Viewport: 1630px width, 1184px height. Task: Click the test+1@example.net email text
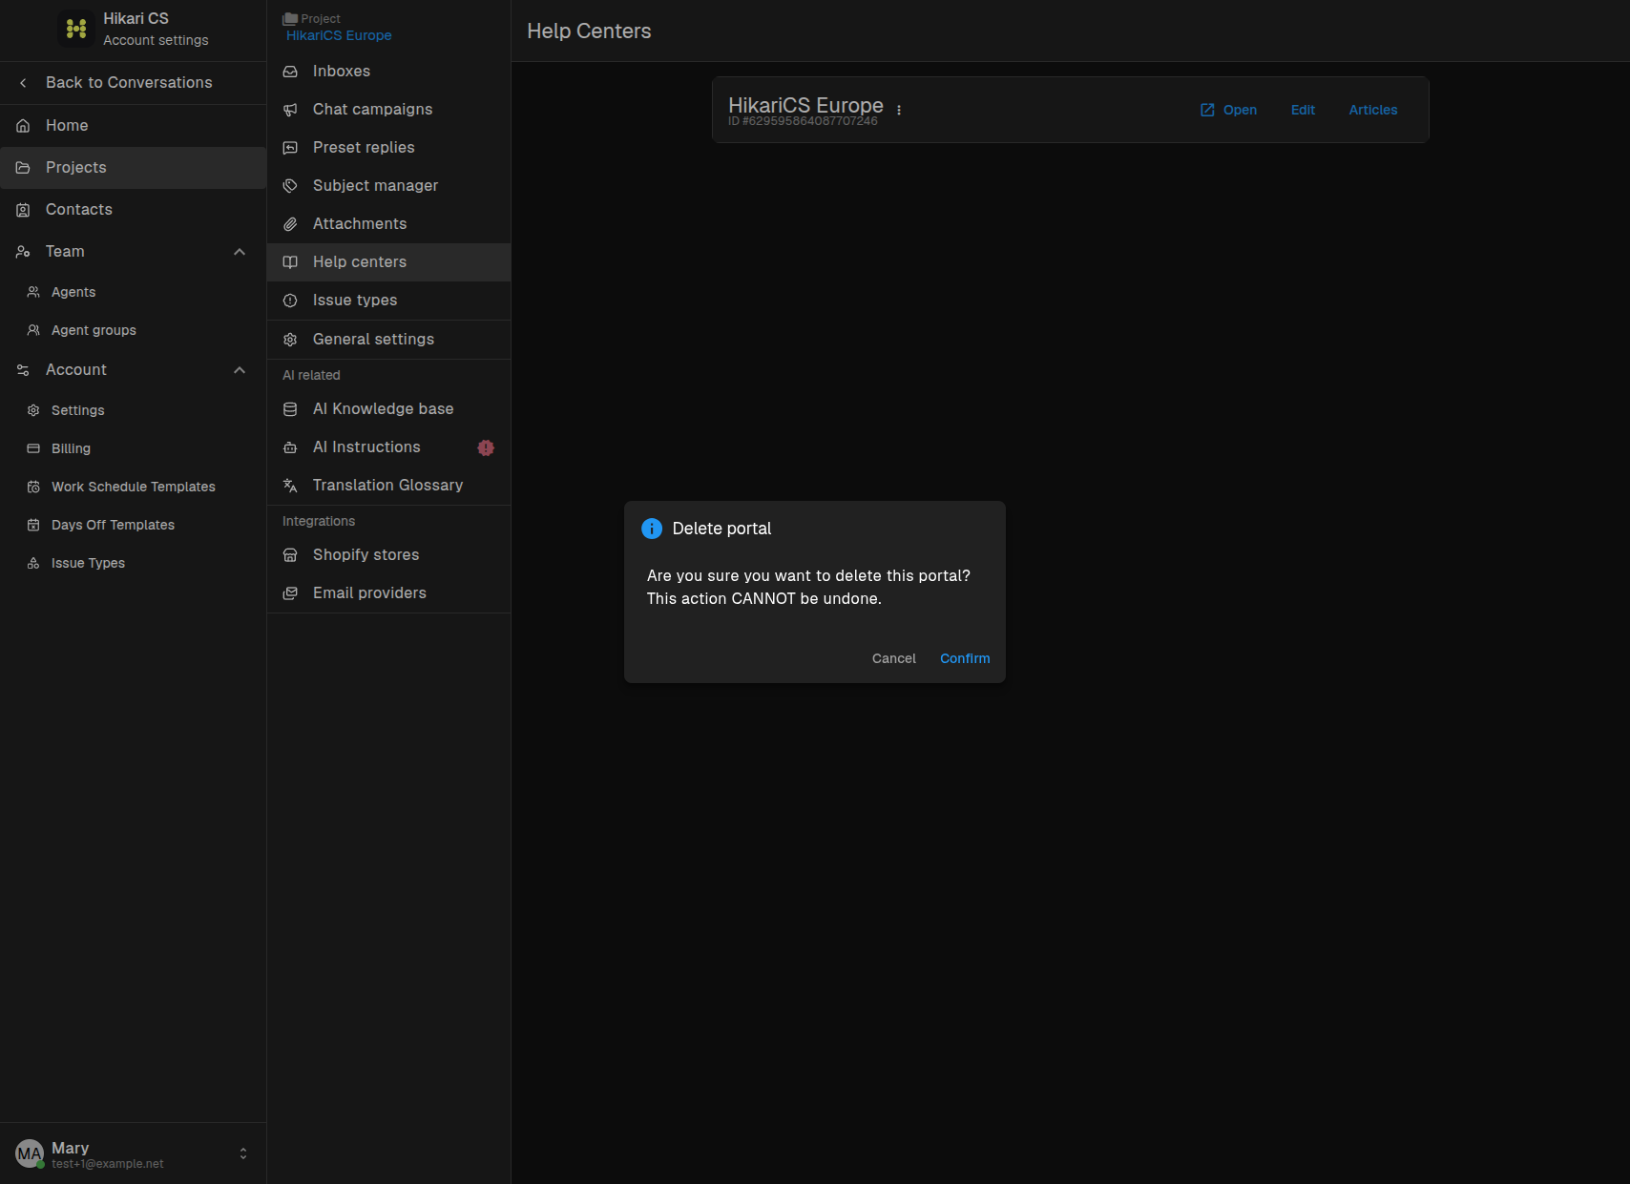(x=108, y=1164)
